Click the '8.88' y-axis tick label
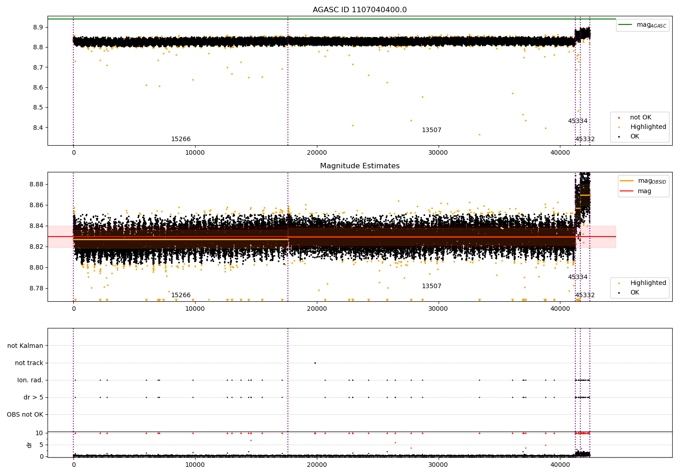Viewport: 679px width, 475px height. point(36,185)
